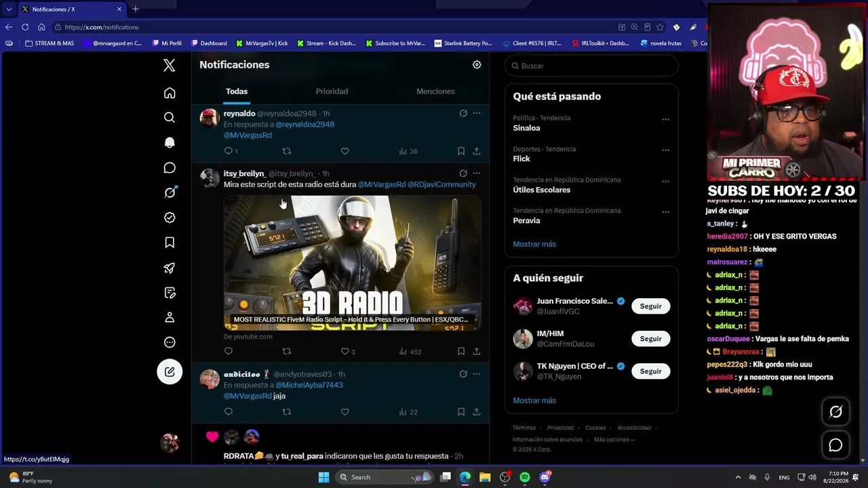This screenshot has width=868, height=488.
Task: Repost itsy_breilyn_'s 3D Radio post
Action: [x=287, y=351]
